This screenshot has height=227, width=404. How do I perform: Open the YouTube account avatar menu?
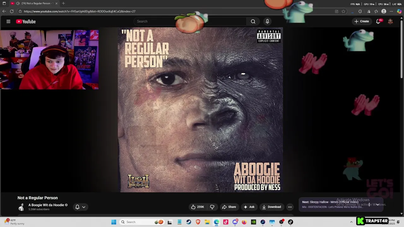[390, 21]
